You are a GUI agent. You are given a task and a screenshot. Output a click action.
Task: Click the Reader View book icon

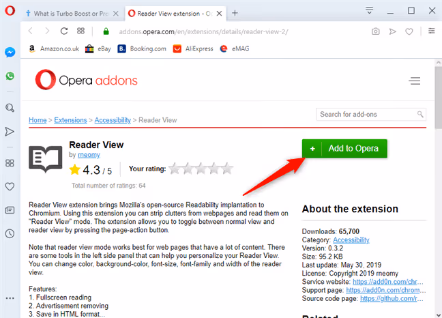pos(46,159)
